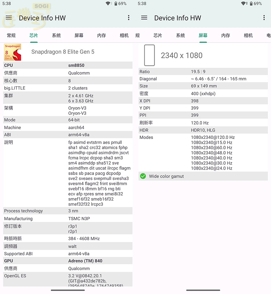Select the HDR HDR10, HLG row
Viewport: 271px width, 294px height.
point(203,130)
